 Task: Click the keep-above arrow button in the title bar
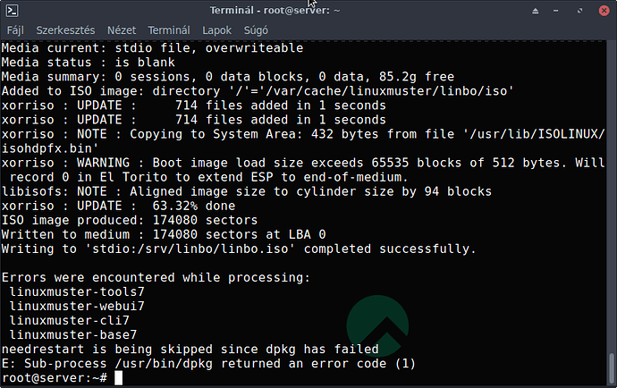535,11
